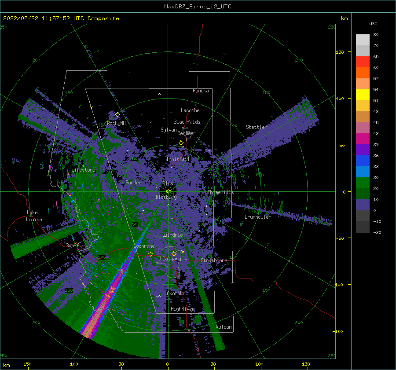This screenshot has height=370, width=396.
Task: Click the legend value 57
Action: 376,79
